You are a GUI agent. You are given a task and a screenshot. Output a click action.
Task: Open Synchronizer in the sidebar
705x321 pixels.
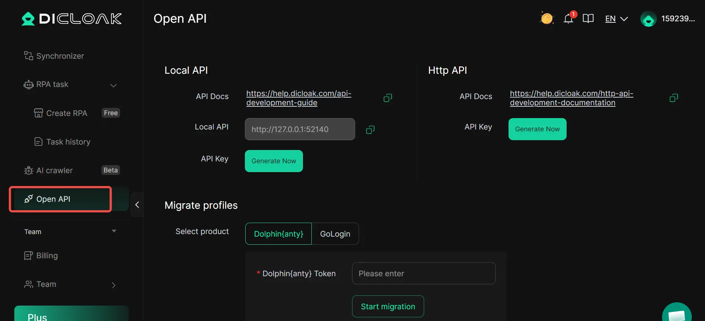(x=60, y=56)
